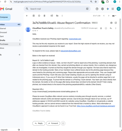Add emoji reaction next to message time
This screenshot has height=131, width=122.
click(x=106, y=28)
